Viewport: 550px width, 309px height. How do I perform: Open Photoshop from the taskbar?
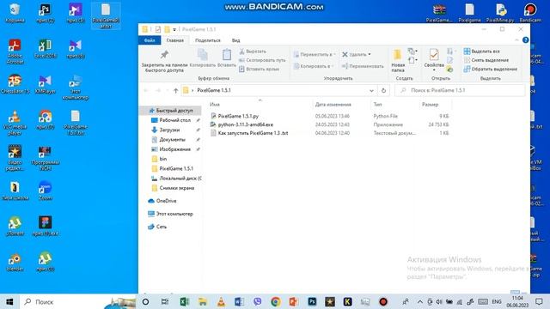(312, 301)
